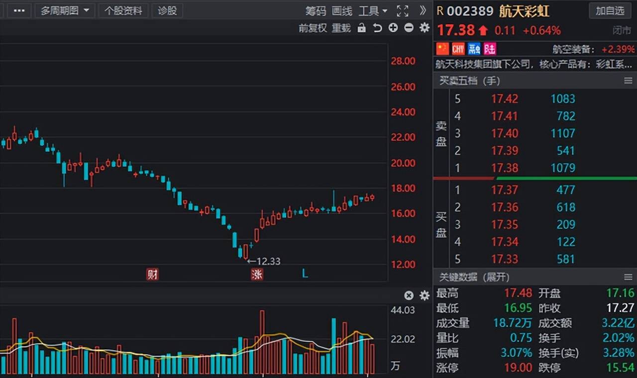Click the 闭市 market status label
637x378 pixels.
(622, 31)
